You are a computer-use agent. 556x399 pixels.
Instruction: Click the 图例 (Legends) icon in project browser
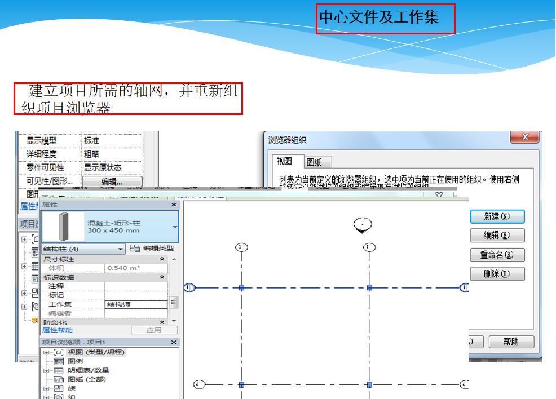tap(59, 361)
